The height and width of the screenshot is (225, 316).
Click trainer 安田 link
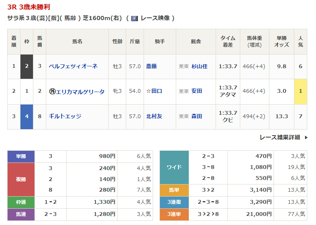click(197, 91)
